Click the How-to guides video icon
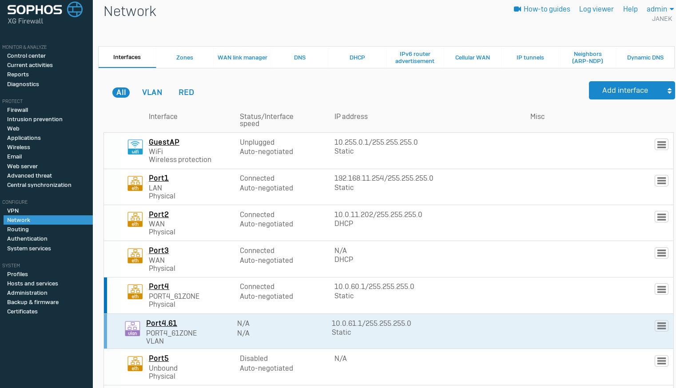 tap(517, 9)
